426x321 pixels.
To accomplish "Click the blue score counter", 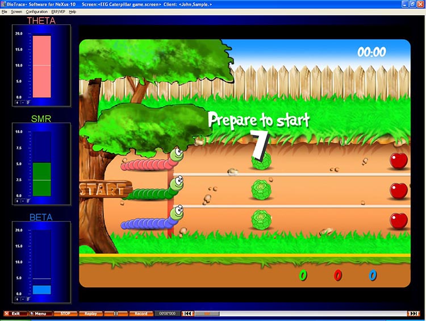I will tap(373, 276).
